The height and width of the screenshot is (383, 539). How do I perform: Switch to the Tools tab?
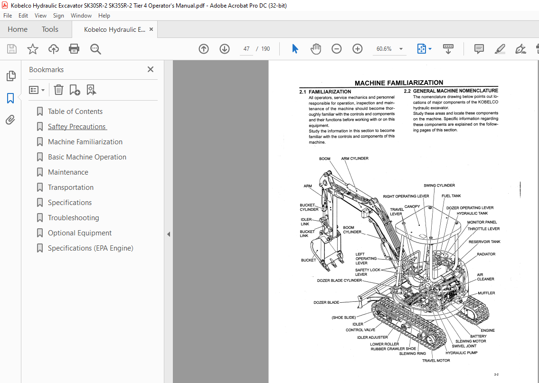[x=50, y=29]
